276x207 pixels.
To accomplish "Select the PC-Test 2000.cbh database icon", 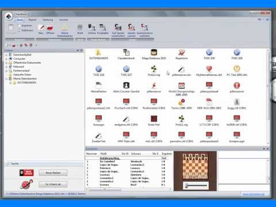I will pyautogui.click(x=237, y=71).
